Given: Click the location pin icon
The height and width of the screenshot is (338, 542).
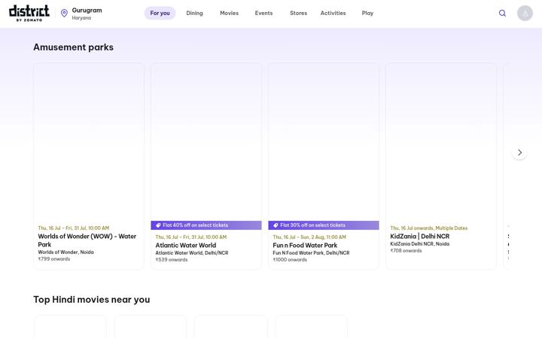Looking at the screenshot, I should (64, 13).
